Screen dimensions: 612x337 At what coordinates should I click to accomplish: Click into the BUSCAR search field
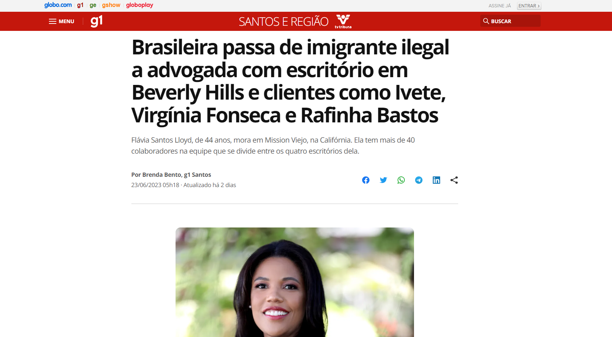[x=510, y=21]
